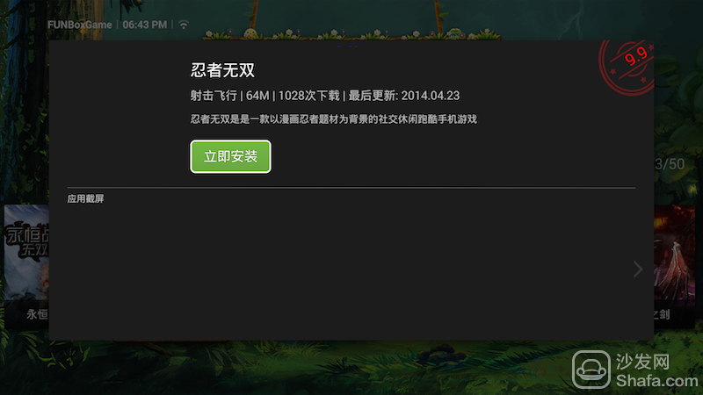Click the 忍者无双 game title
This screenshot has width=703, height=395.
pyautogui.click(x=223, y=70)
